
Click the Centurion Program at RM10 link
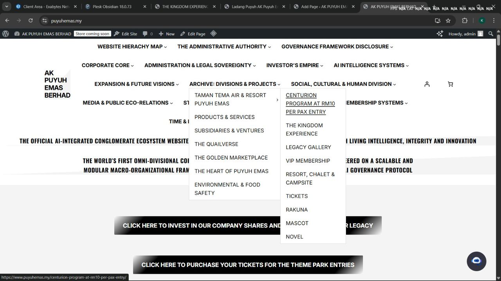click(x=310, y=103)
